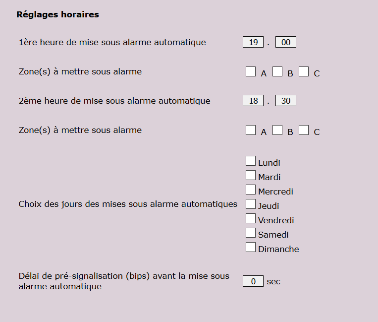Viewport: 378px width, 322px height.
Task: Enable zone C for second alarm time
Action: click(304, 130)
